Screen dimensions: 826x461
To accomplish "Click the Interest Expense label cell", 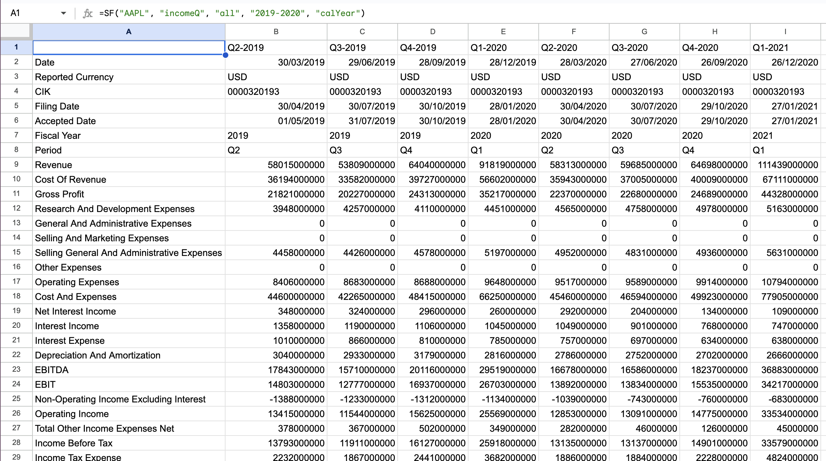I will pyautogui.click(x=129, y=340).
